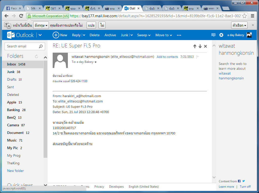Click the Developers footer link
Viewport: 259px width, 193px height.
click(x=116, y=187)
